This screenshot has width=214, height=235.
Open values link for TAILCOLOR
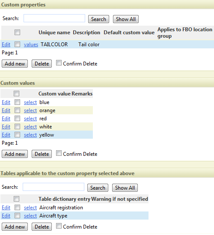click(x=31, y=45)
